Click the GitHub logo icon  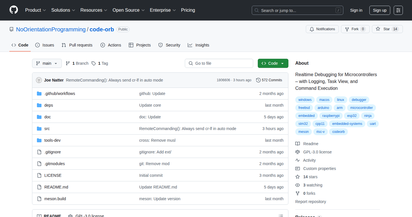pos(14,10)
